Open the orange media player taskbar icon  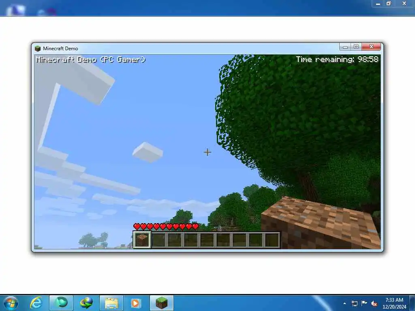135,303
